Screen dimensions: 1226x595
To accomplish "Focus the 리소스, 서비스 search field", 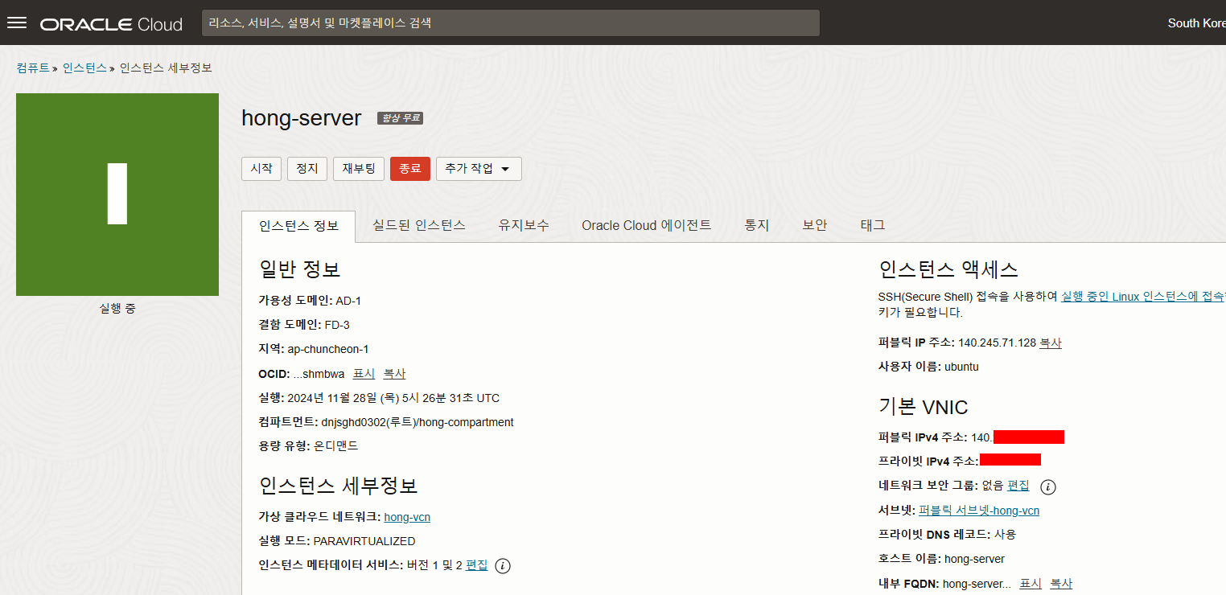I will (x=511, y=23).
